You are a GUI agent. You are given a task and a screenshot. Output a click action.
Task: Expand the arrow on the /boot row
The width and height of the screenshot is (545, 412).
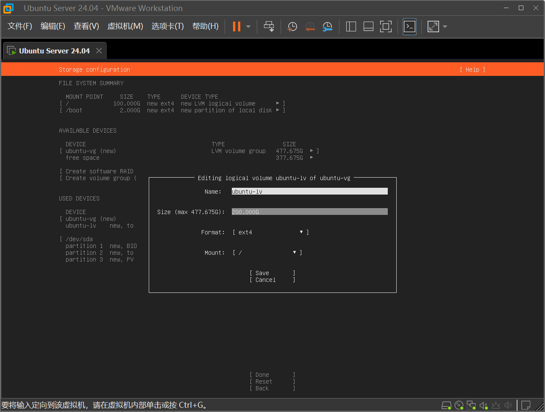pyautogui.click(x=278, y=110)
